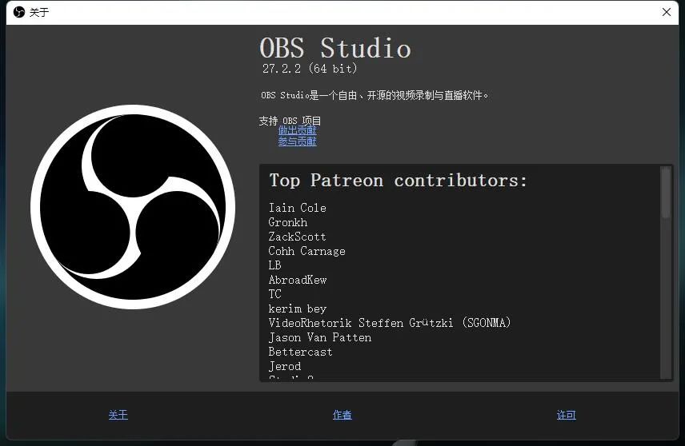Select contributor Jerod
The width and height of the screenshot is (685, 446).
tap(284, 366)
